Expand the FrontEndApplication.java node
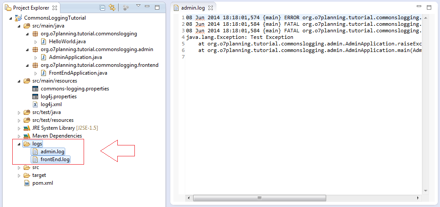This screenshot has width=440, height=207. click(x=35, y=73)
